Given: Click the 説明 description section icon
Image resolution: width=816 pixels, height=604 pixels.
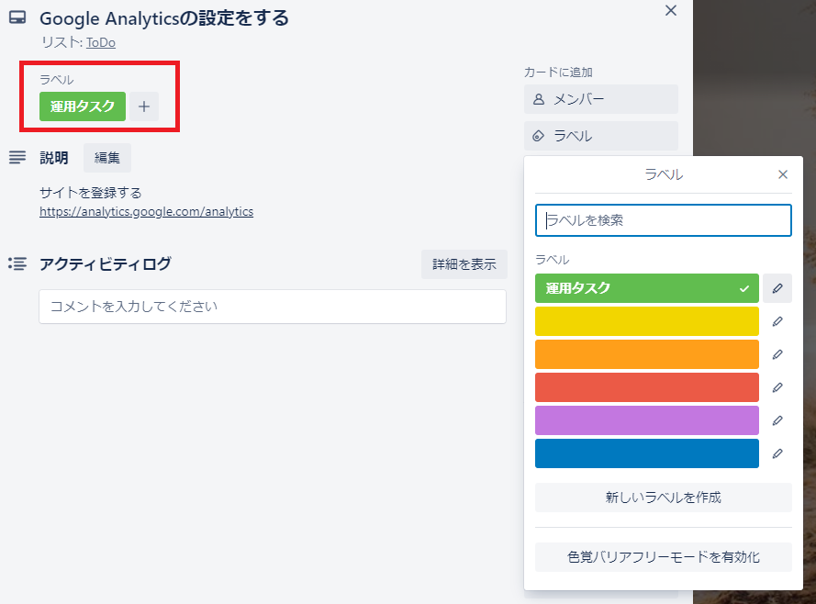Looking at the screenshot, I should (17, 157).
